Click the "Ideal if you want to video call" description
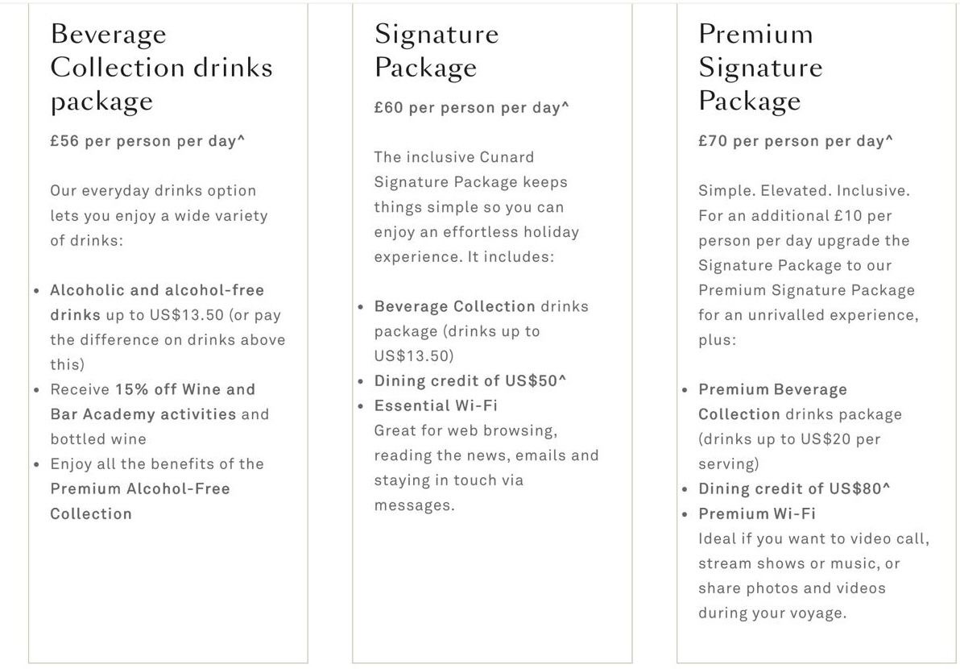The height and width of the screenshot is (669, 960). click(813, 576)
